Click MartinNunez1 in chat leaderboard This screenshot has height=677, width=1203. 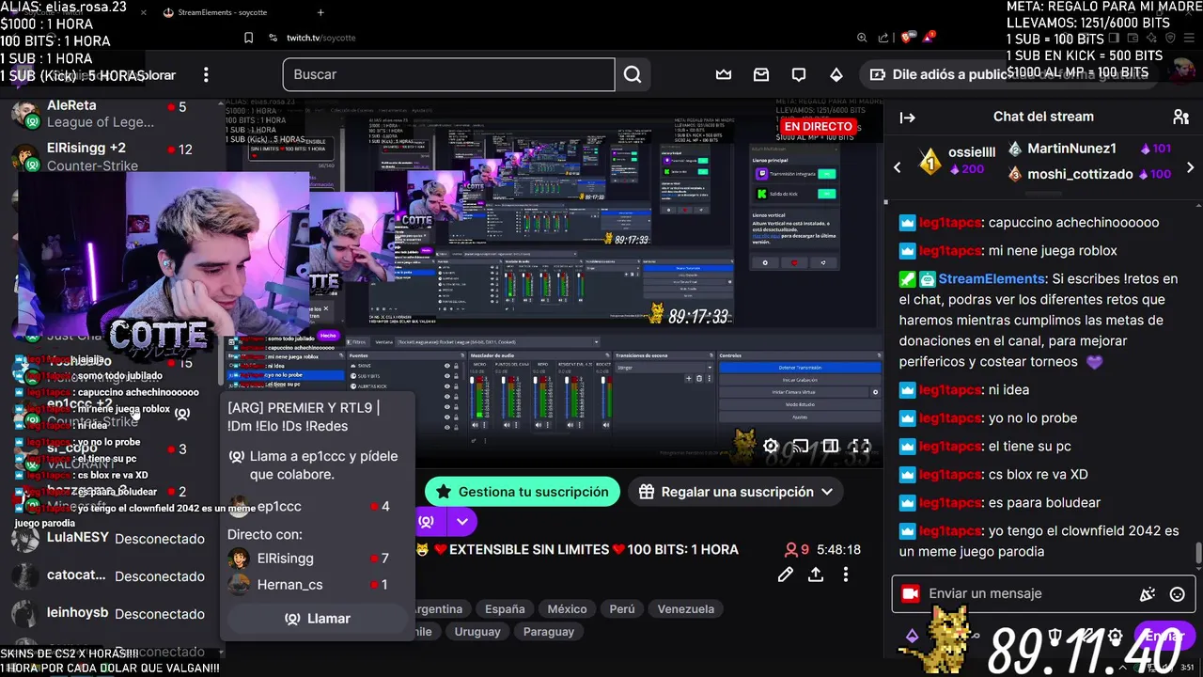click(x=1071, y=149)
